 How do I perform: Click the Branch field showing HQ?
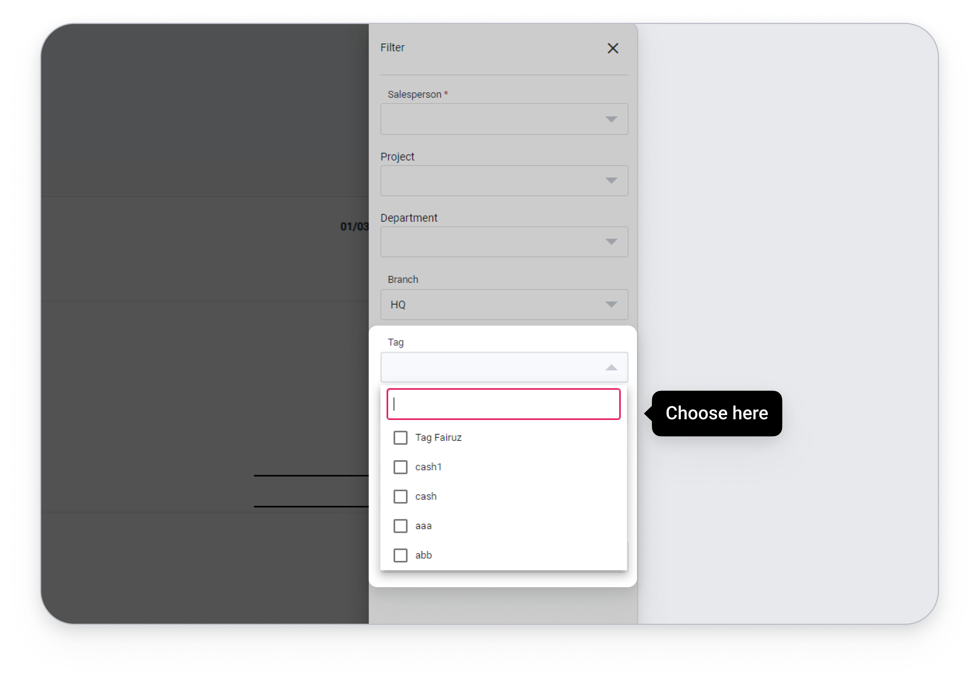(x=490, y=304)
